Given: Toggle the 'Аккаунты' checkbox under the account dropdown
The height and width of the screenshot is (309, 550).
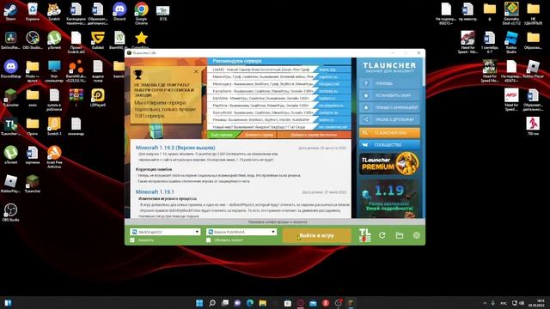Looking at the screenshot, I should tap(132, 240).
